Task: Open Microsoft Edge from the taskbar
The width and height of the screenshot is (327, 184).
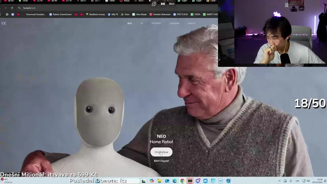Action: pos(175,181)
